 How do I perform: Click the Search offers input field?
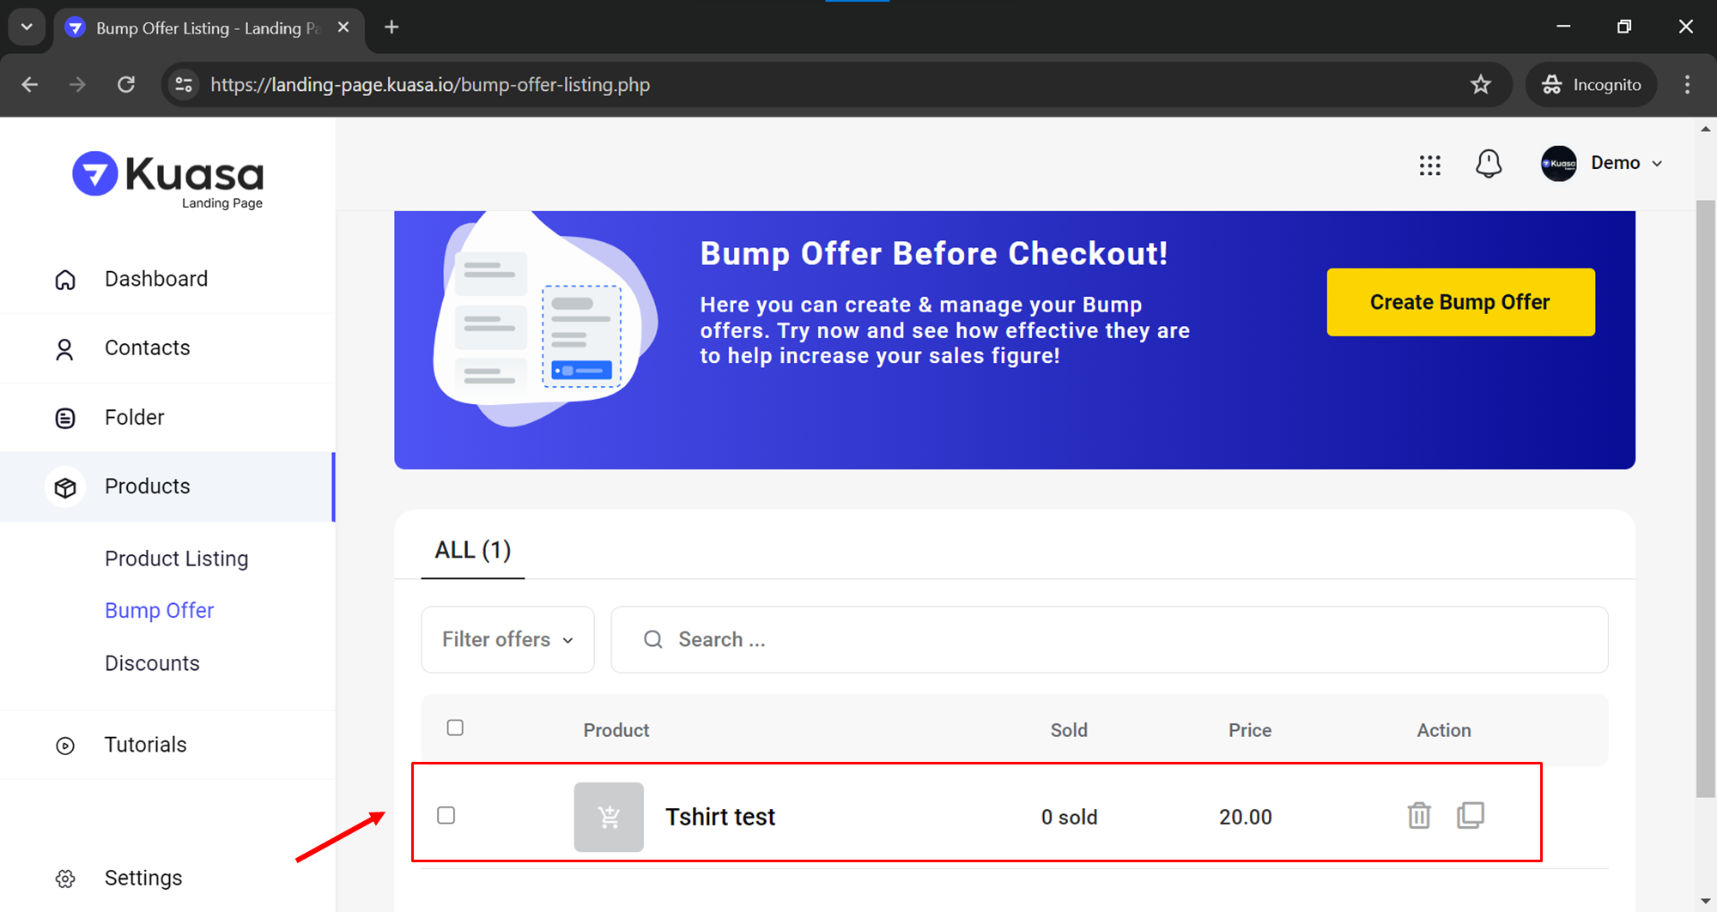coord(1116,640)
